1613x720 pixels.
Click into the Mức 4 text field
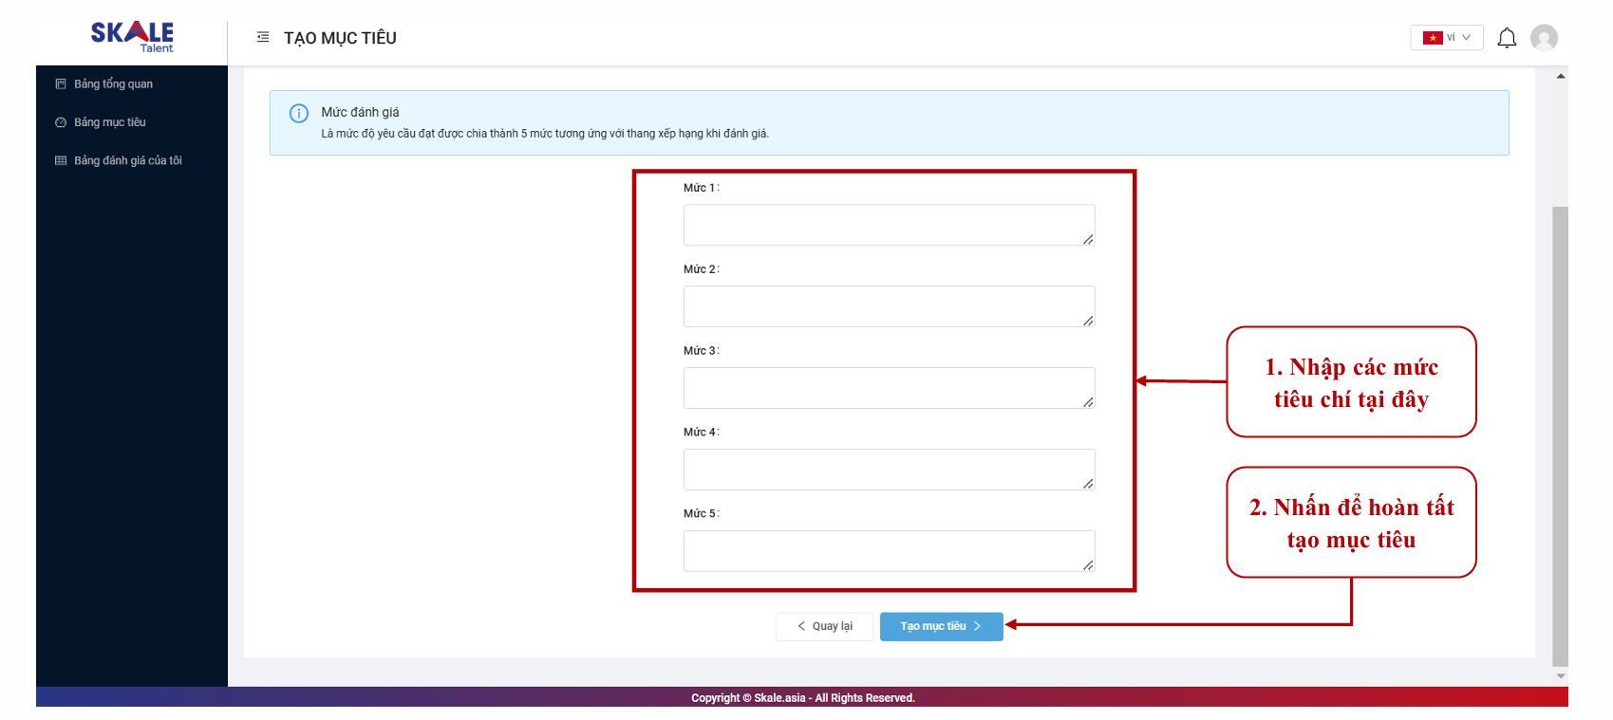click(x=888, y=470)
